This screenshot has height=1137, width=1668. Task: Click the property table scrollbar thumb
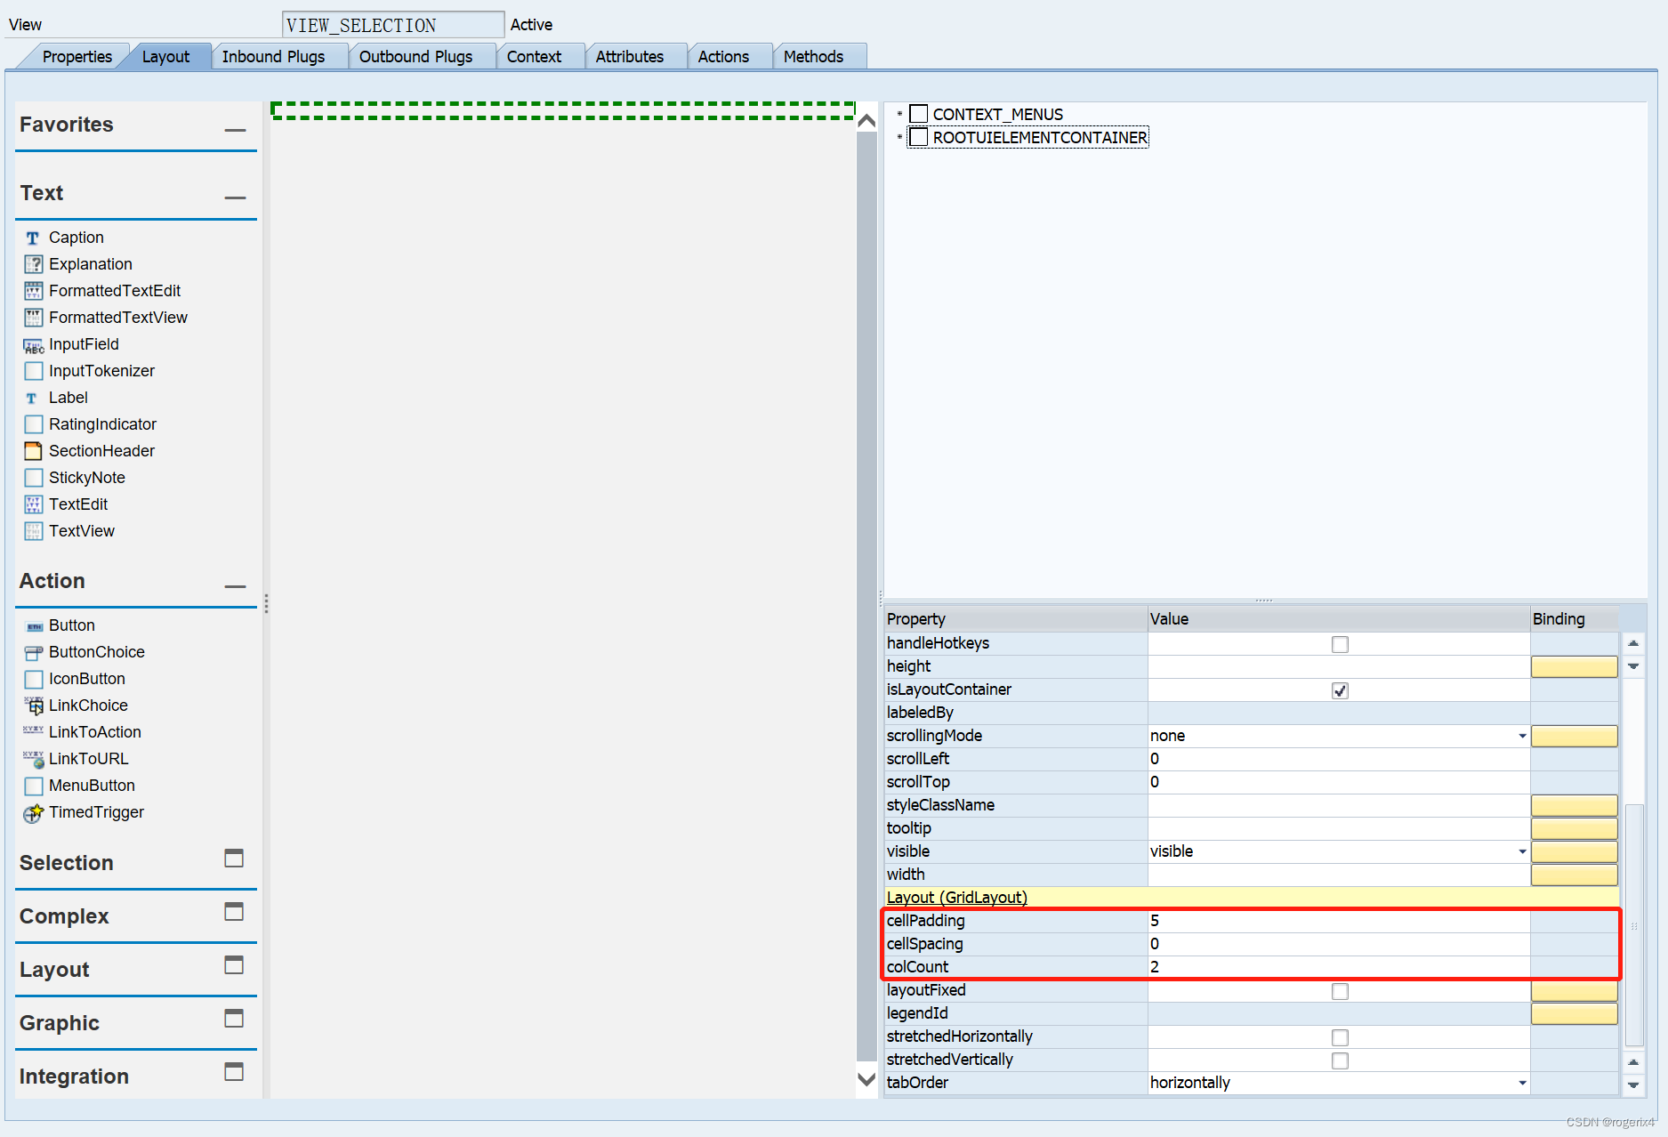tap(1633, 925)
